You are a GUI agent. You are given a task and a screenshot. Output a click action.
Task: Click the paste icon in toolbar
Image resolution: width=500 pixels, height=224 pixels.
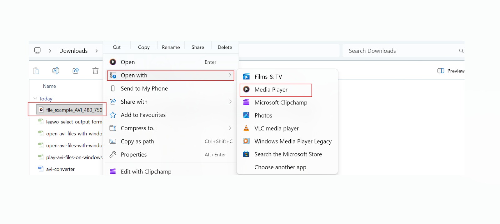pyautogui.click(x=36, y=71)
